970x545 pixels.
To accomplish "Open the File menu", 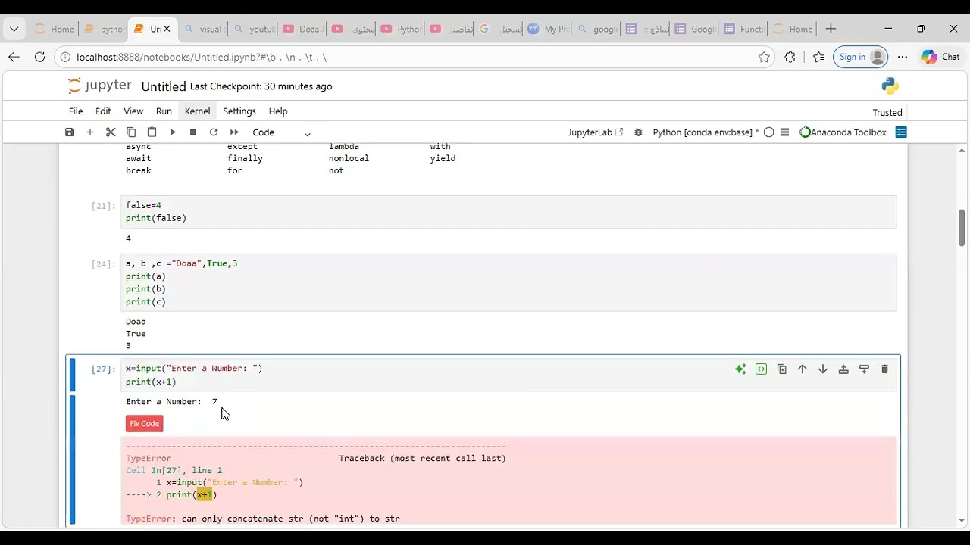I will point(76,111).
